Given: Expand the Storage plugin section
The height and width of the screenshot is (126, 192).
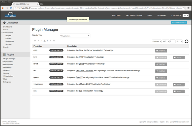Looking at the screenshot, I should coord(2,73).
